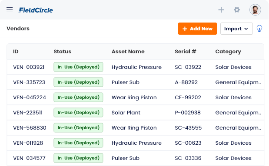Click the lightbulb tips icon
Viewport: 269px width, 166px height.
(259, 29)
